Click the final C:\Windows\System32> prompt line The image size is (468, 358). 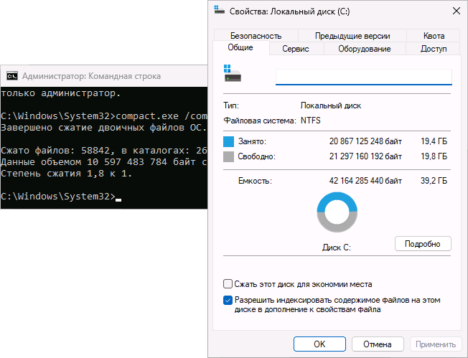61,197
